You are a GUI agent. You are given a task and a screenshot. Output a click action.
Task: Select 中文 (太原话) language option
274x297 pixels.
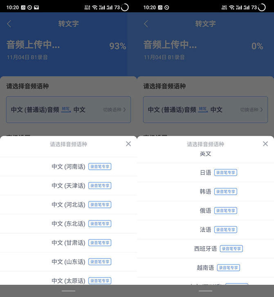click(x=69, y=279)
